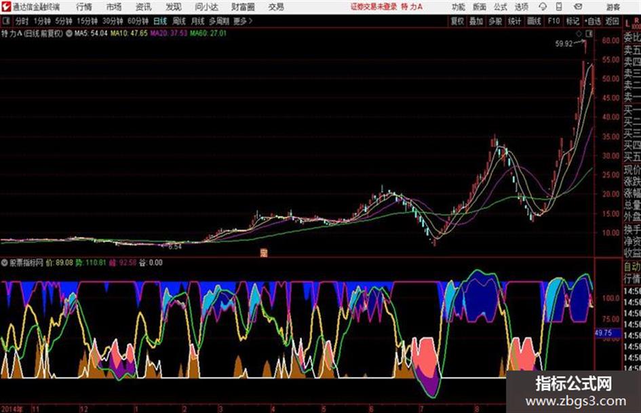Select the 日线 daily period tab
Viewport: 641px width, 413px height.
[160, 21]
